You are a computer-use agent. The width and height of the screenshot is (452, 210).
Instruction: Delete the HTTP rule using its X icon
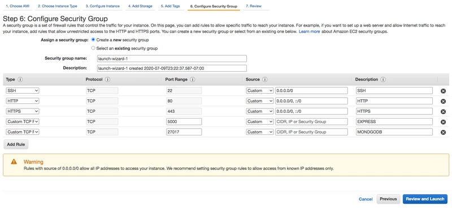[x=443, y=102]
